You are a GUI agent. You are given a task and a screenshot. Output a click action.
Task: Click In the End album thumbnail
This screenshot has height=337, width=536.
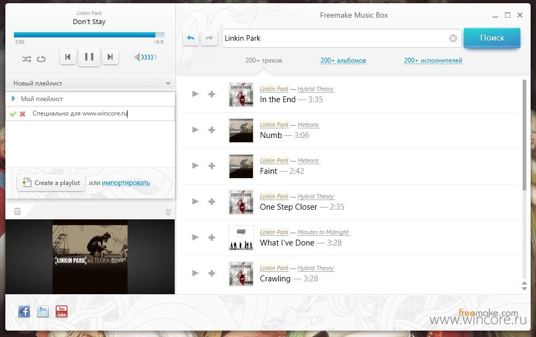(241, 95)
